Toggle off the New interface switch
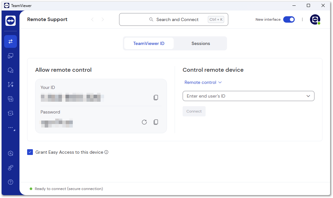 click(289, 19)
